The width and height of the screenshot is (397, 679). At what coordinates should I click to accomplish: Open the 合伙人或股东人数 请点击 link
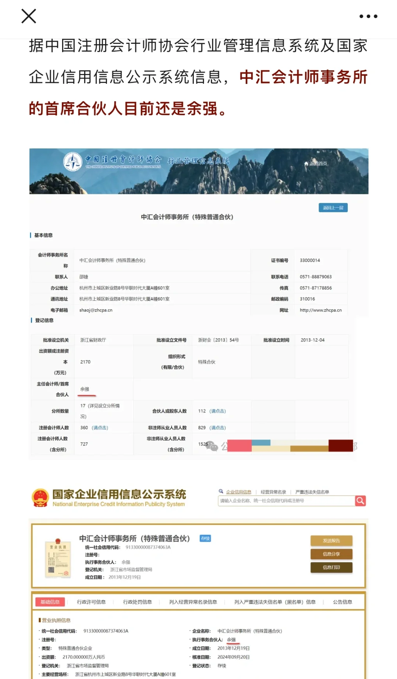(218, 411)
